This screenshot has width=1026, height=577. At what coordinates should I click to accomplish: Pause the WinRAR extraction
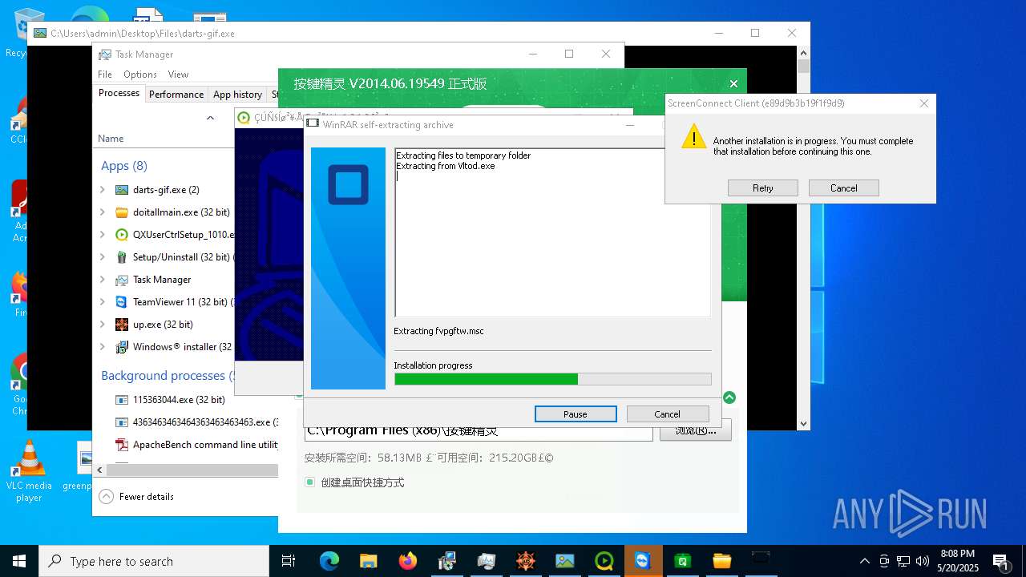coord(576,414)
